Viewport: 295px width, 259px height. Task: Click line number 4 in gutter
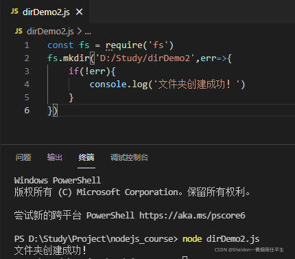(x=27, y=85)
